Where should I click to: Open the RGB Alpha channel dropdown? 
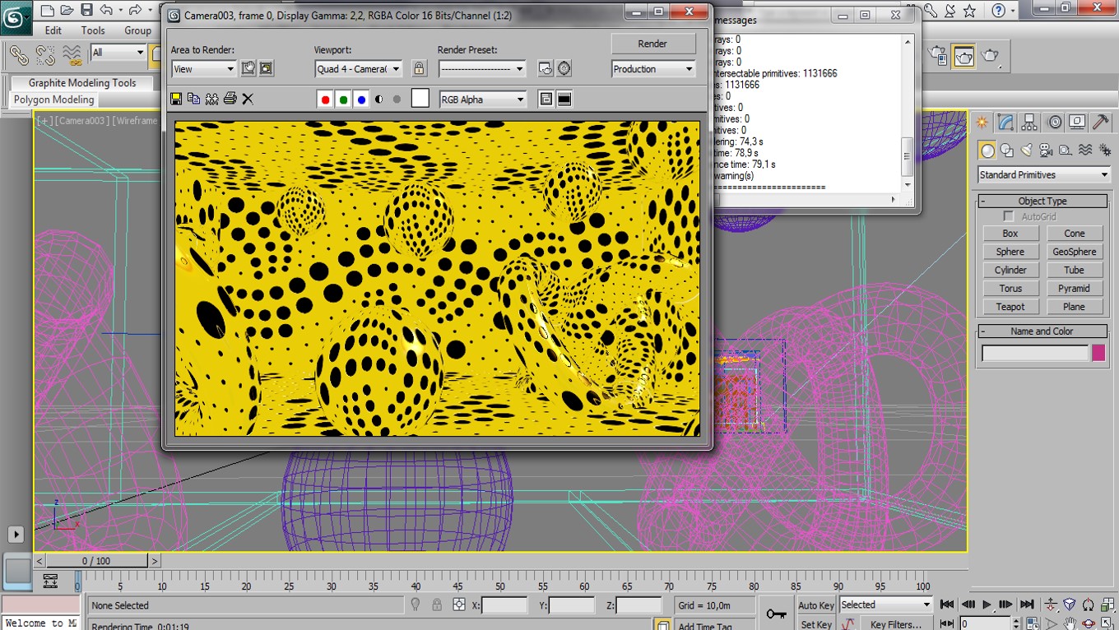tap(483, 100)
